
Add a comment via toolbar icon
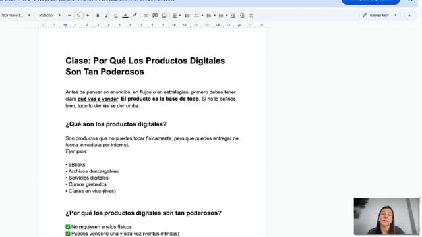coord(155,16)
